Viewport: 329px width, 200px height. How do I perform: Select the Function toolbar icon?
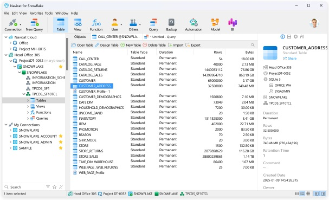tap(96, 25)
